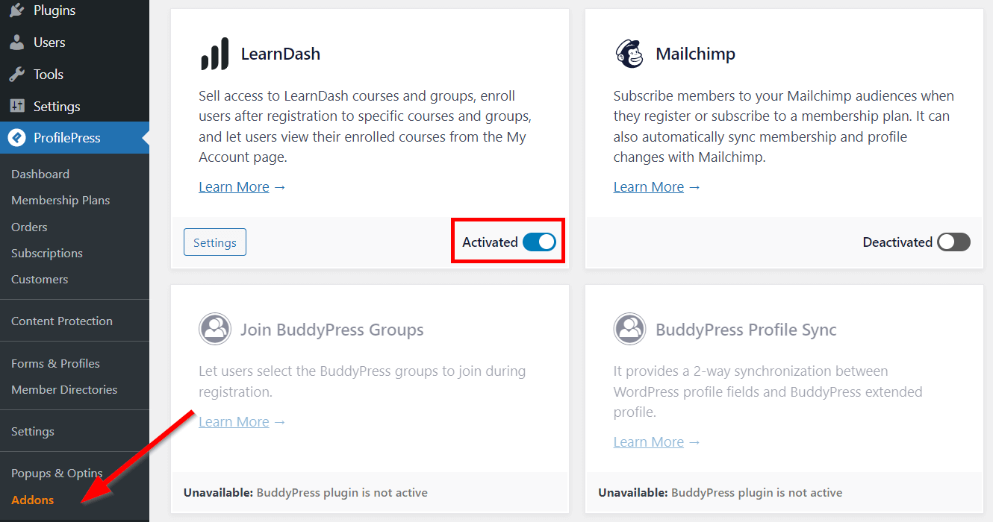Click the Users person icon
Image resolution: width=993 pixels, height=522 pixels.
click(16, 43)
